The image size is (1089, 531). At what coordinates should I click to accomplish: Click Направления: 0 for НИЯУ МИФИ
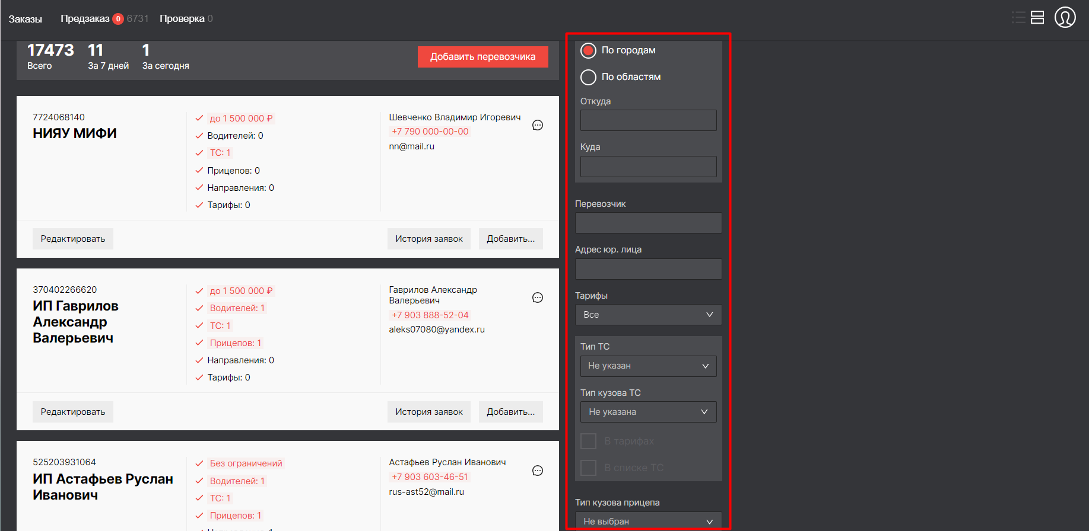tap(240, 188)
